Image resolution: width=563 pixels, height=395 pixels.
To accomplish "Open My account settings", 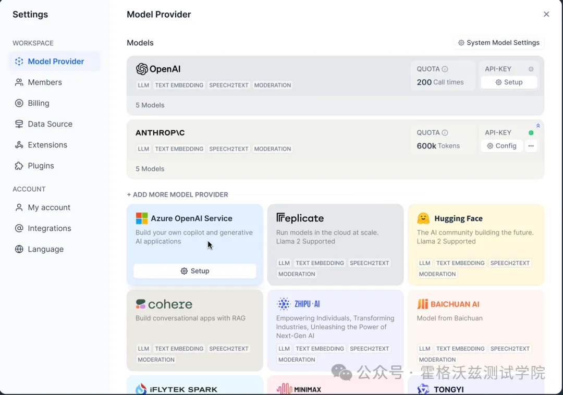I will pyautogui.click(x=55, y=207).
